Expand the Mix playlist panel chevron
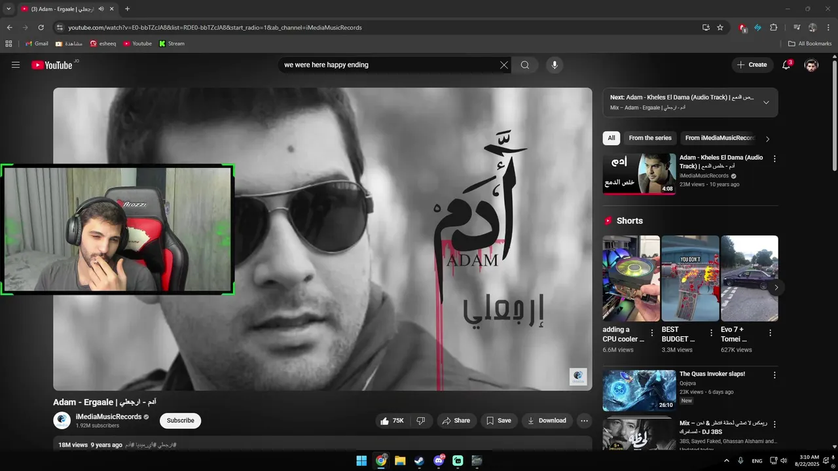838x471 pixels. (x=766, y=102)
